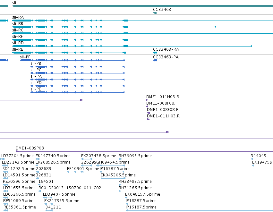Click the CG33463-RA transcript glyph

(155, 53)
